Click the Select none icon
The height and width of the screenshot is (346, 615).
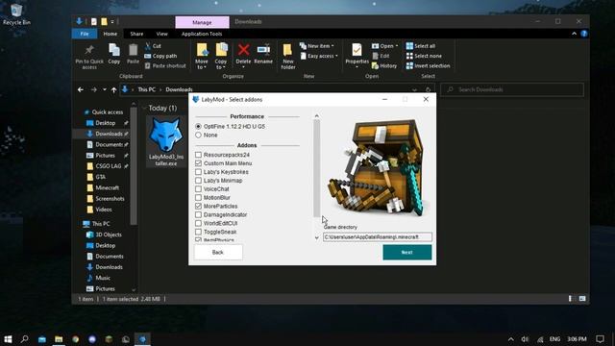tap(409, 56)
